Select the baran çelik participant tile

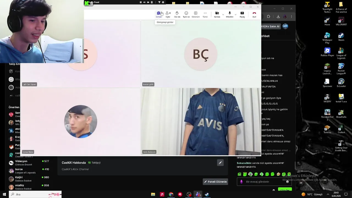pos(201,54)
